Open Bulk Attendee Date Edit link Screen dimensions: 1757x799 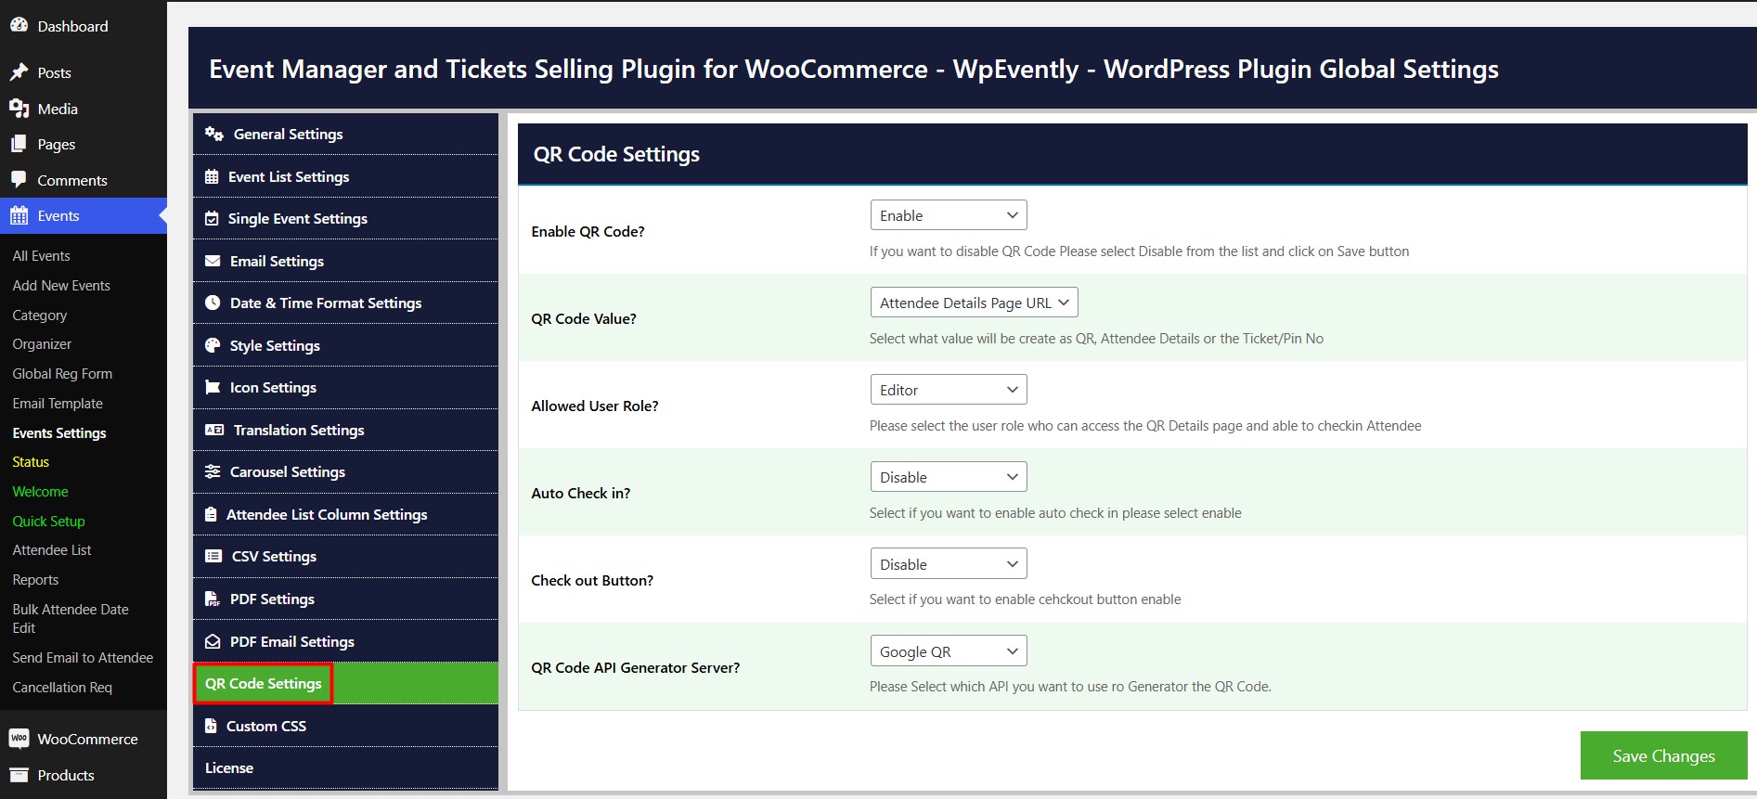point(71,619)
